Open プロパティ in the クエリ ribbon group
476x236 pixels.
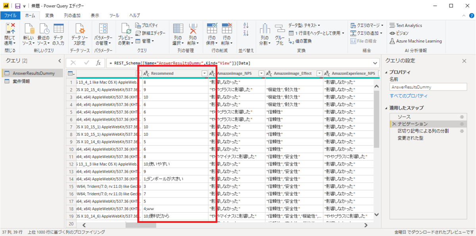[147, 25]
